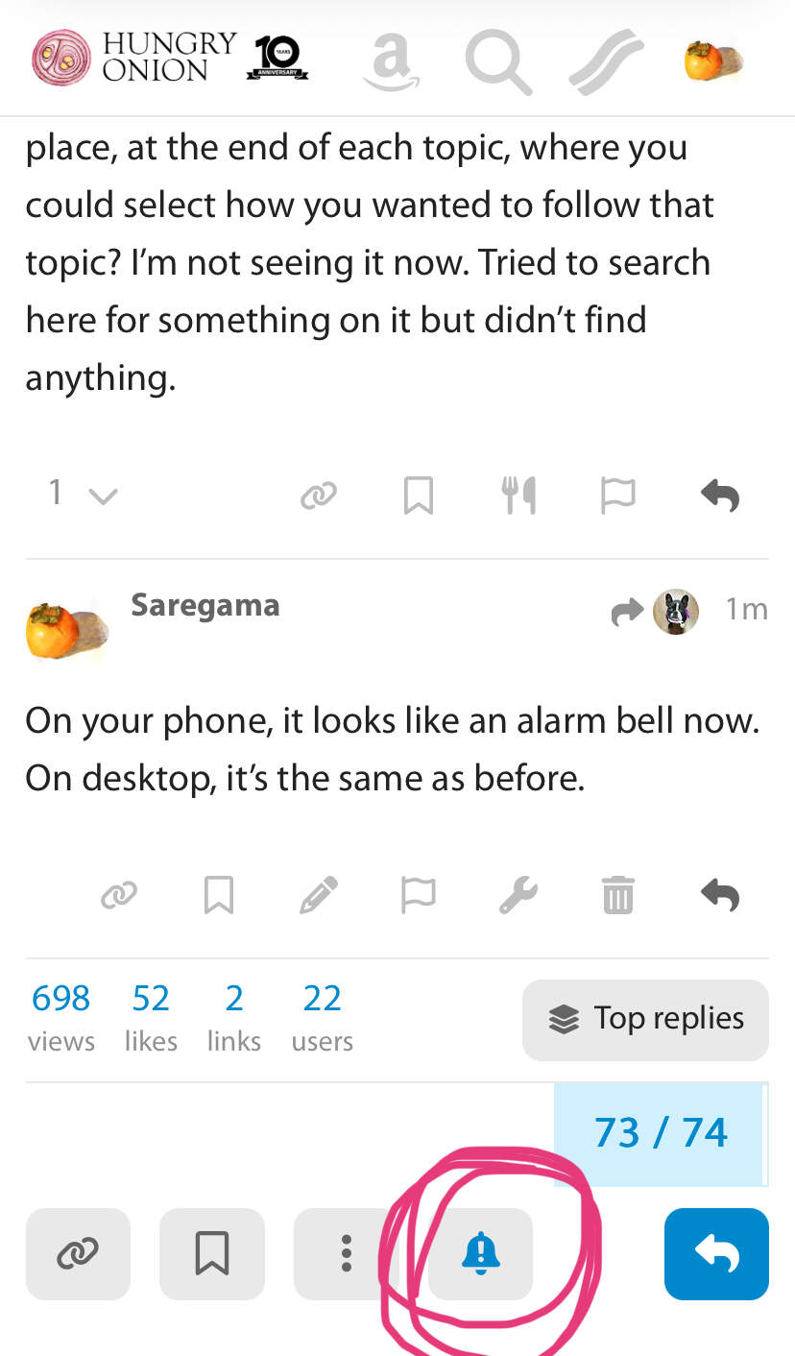The width and height of the screenshot is (795, 1356).
Task: Edit Saregama's post with pencil icon
Action: [x=319, y=896]
